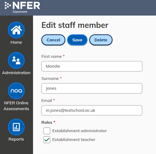Select the Administration sidebar label
156x154 pixels.
pyautogui.click(x=16, y=73)
